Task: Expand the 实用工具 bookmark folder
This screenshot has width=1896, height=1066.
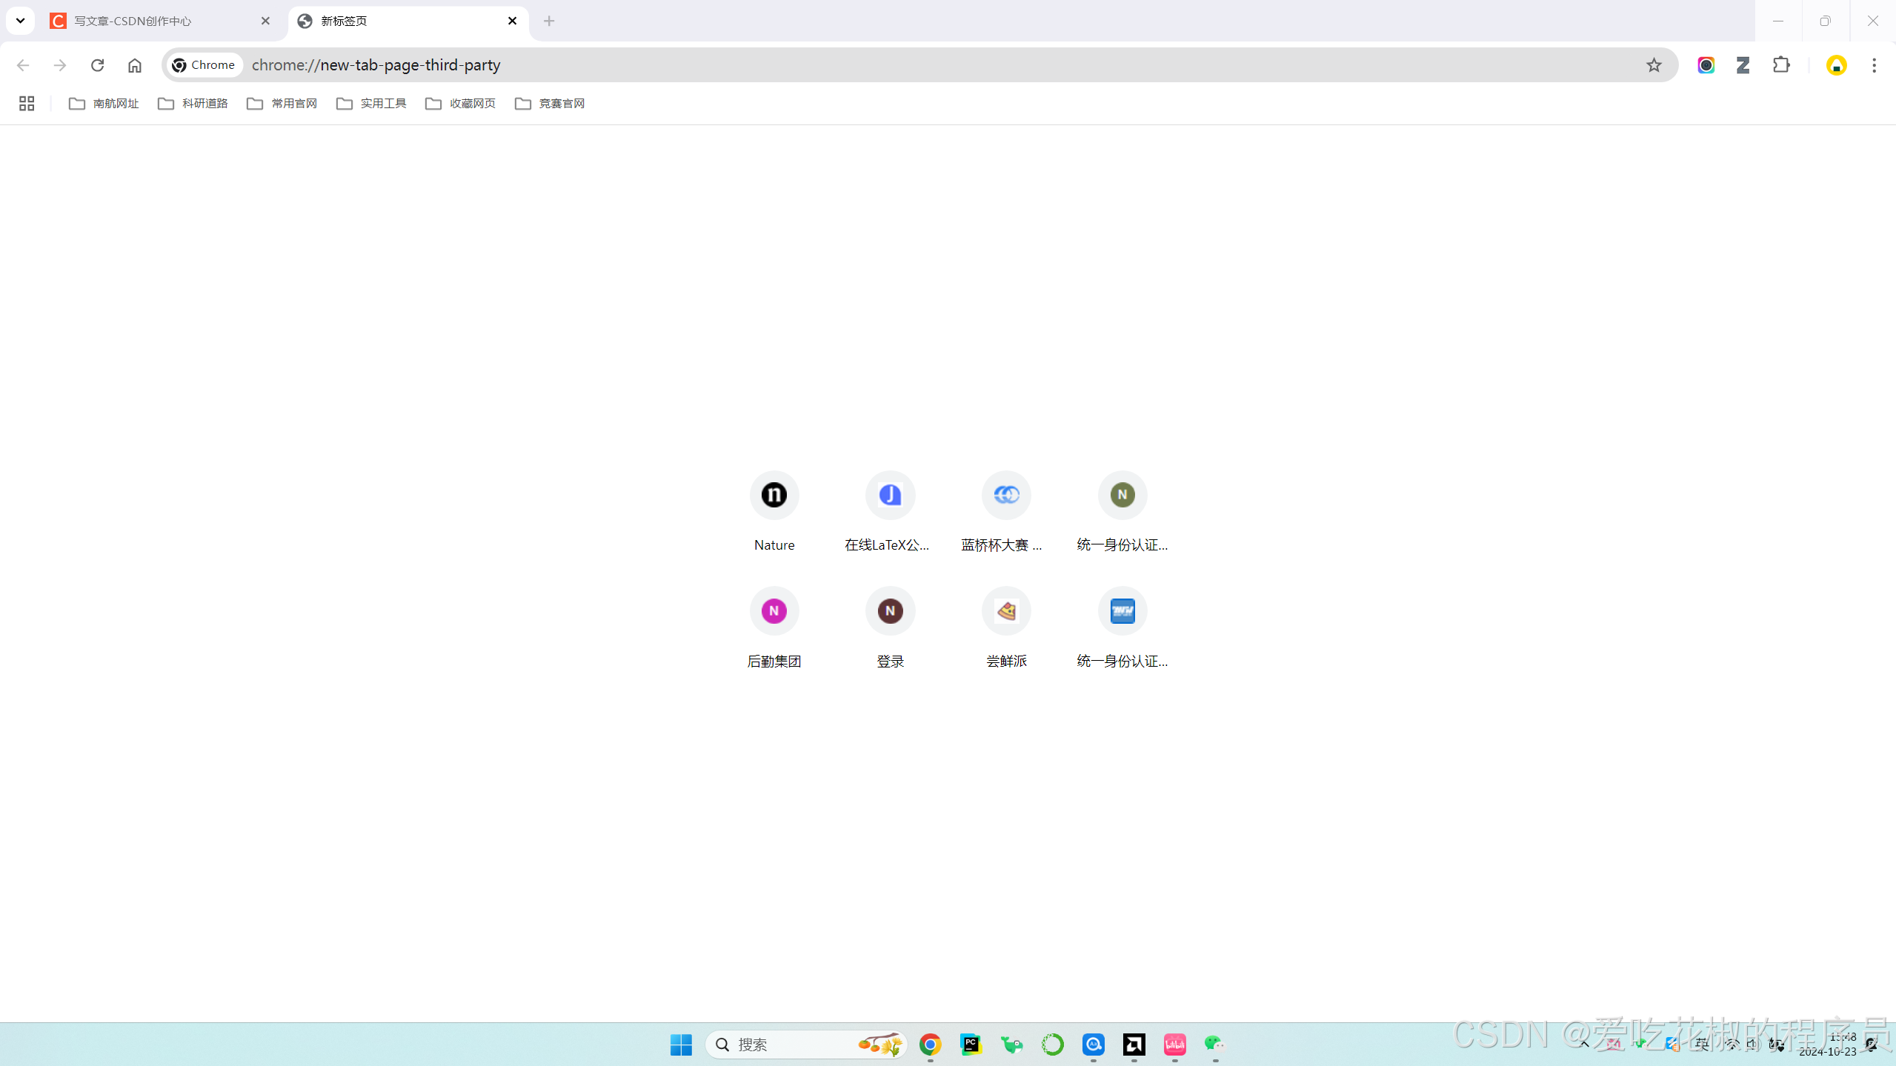Action: (371, 104)
